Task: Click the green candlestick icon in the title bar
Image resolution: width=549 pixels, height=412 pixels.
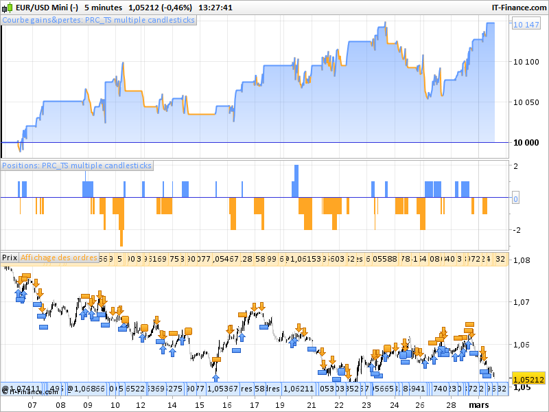Action: pos(7,8)
